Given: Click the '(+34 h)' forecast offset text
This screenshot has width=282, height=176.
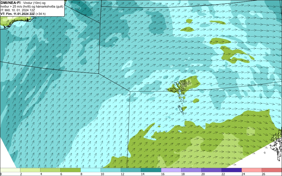Looking at the screenshot, I should [x=40, y=14].
